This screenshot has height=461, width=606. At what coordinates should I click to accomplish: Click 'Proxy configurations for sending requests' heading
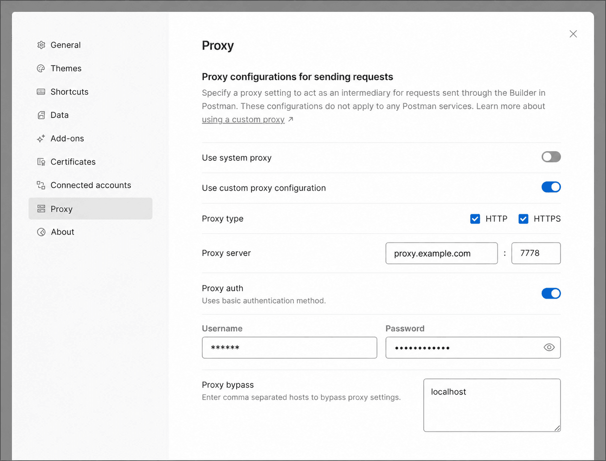coord(297,77)
